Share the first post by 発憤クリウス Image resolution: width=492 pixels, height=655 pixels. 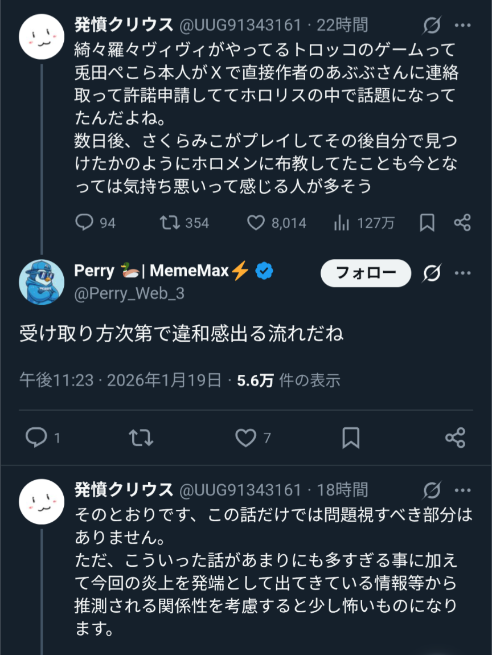pos(462,223)
